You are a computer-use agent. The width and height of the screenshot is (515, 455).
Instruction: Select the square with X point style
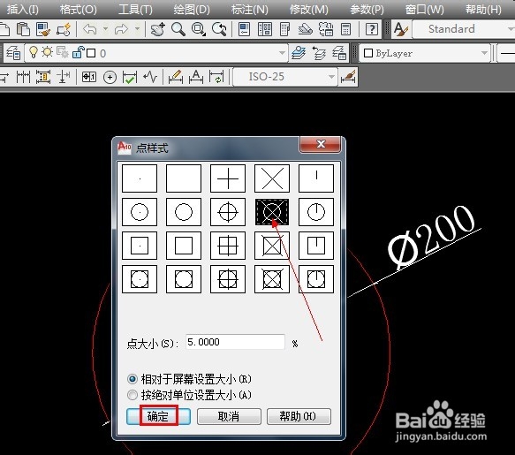tap(272, 246)
